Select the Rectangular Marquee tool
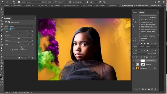The image size is (167, 94). coord(2,12)
